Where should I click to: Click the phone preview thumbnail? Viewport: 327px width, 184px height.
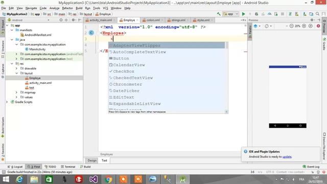(x=288, y=97)
